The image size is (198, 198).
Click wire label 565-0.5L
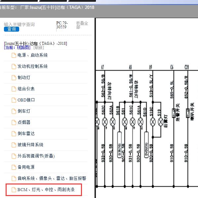pos(172,89)
